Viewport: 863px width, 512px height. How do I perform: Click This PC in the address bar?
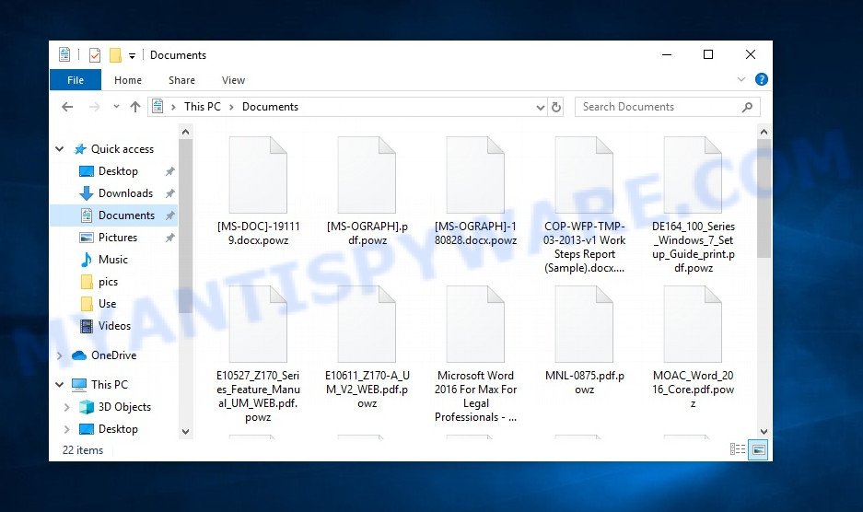point(202,107)
